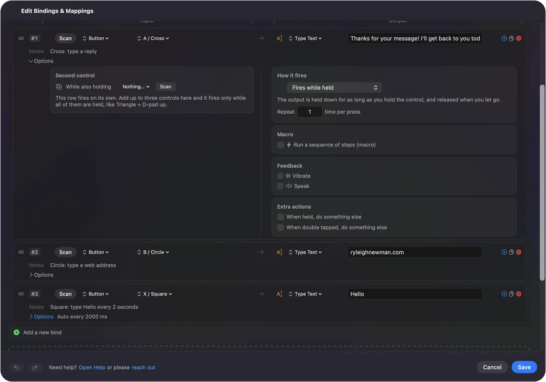Open Type Text dropdown in row #3

[x=305, y=294]
